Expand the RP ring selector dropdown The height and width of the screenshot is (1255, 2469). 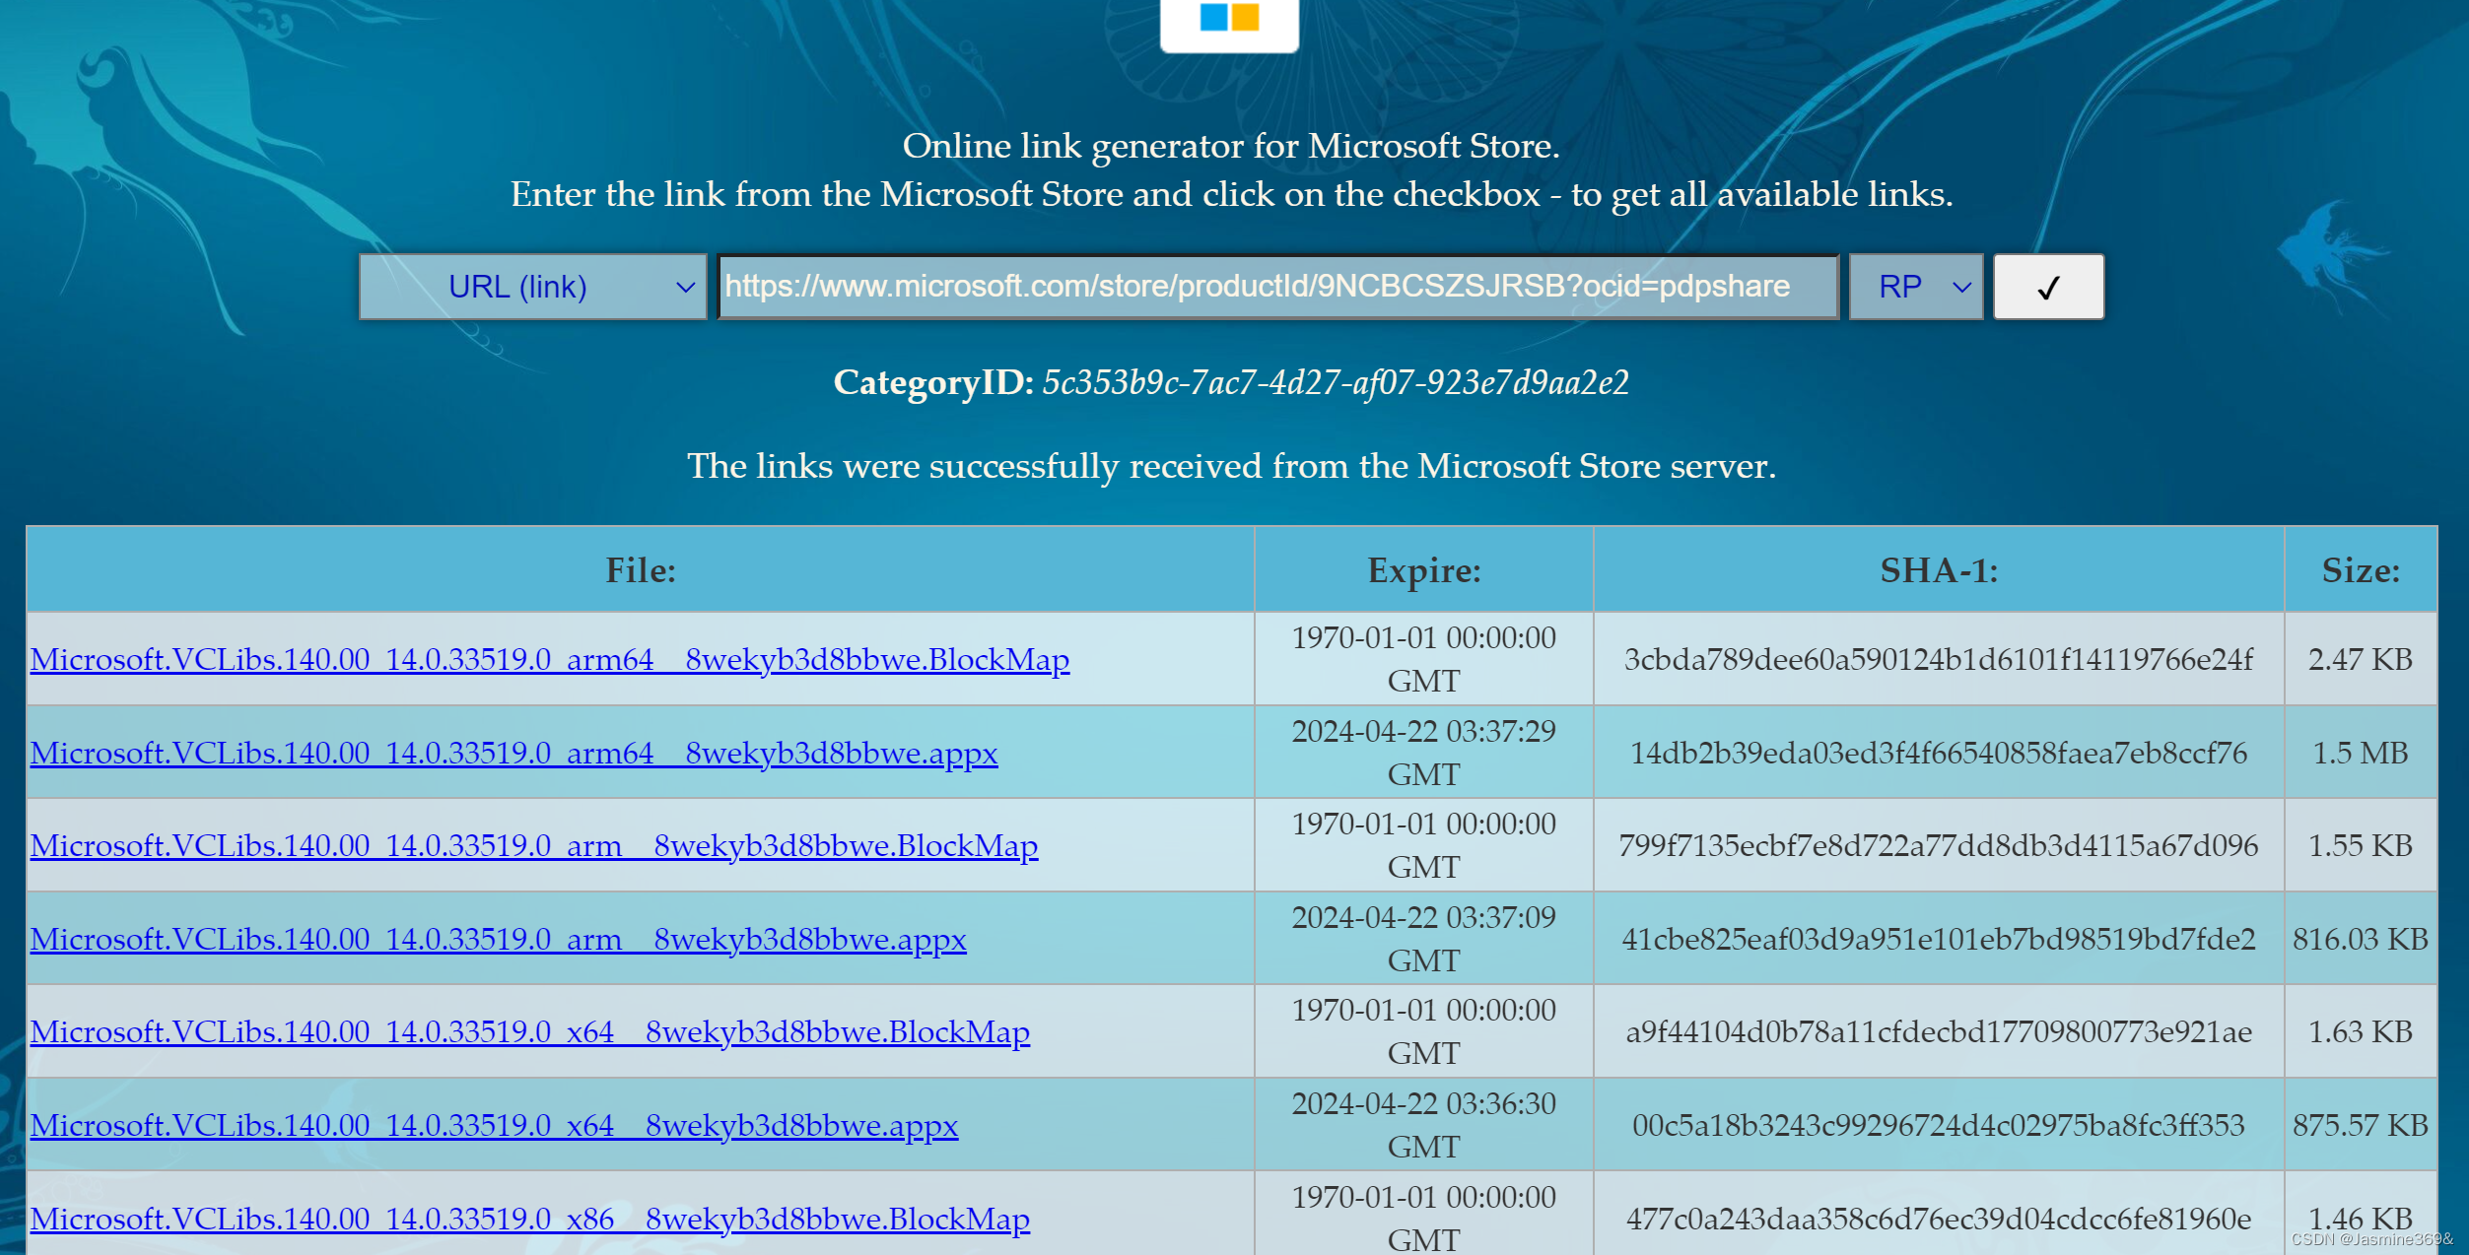[x=1915, y=287]
